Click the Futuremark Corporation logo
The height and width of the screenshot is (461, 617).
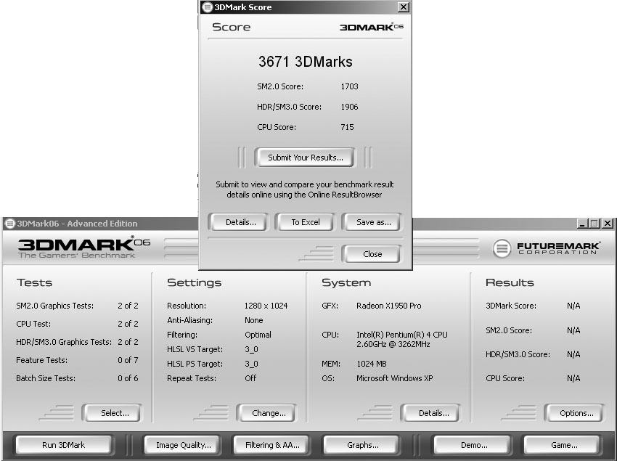click(x=547, y=248)
